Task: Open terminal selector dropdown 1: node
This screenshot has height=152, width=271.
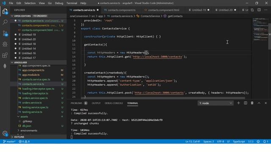Action: click(x=216, y=103)
